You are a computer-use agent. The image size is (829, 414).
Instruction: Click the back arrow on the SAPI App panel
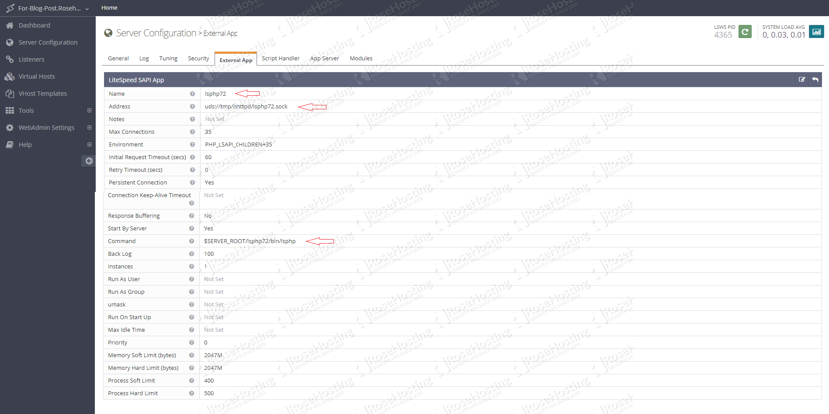815,79
